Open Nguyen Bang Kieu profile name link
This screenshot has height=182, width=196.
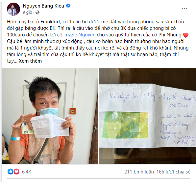coord(43,6)
